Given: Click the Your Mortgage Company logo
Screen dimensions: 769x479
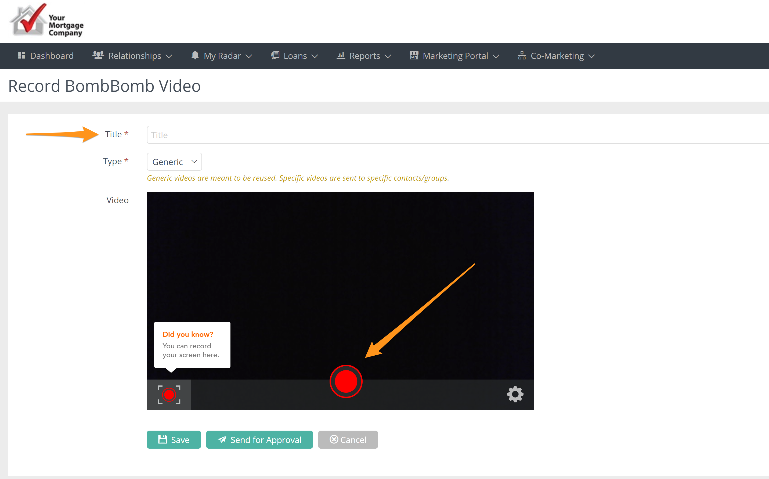Looking at the screenshot, I should pyautogui.click(x=47, y=20).
